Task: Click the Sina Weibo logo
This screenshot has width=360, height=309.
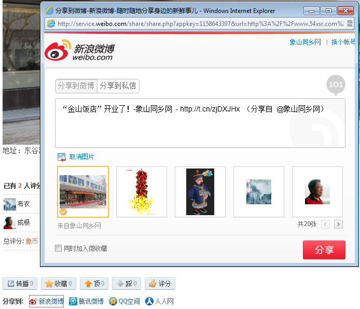Action: coord(79,51)
